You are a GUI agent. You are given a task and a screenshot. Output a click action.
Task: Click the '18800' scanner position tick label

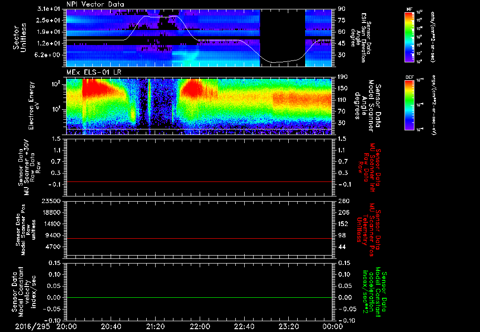[x=51, y=212]
